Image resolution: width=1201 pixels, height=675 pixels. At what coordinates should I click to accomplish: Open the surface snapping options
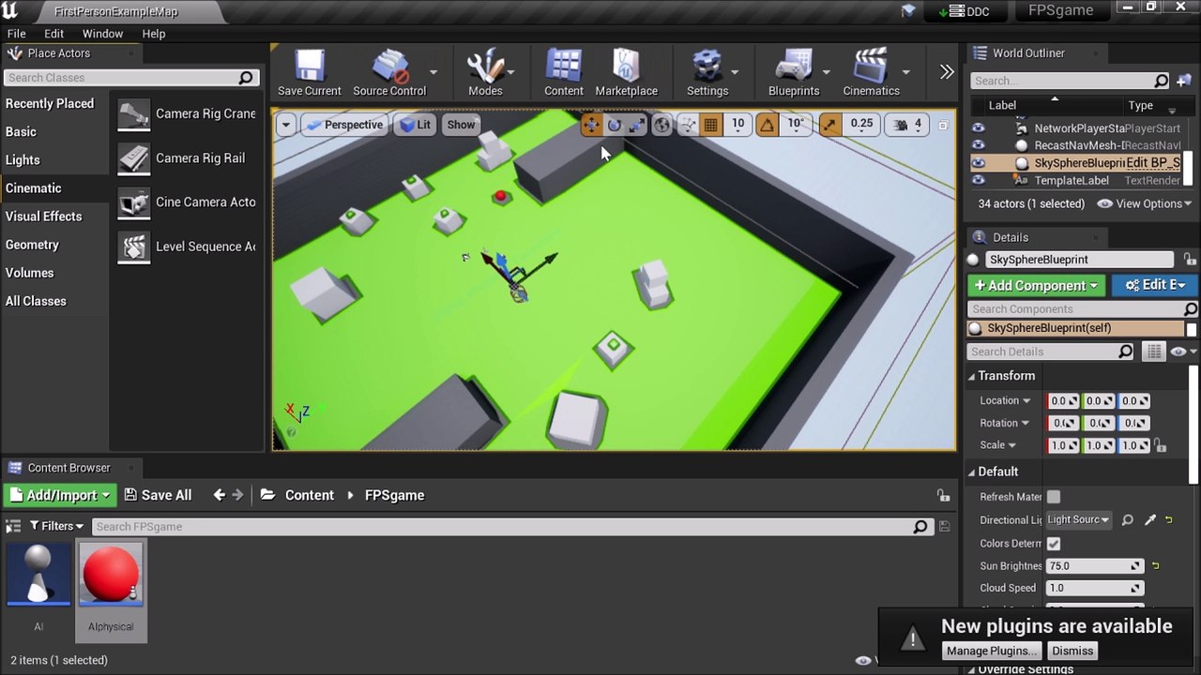(688, 125)
